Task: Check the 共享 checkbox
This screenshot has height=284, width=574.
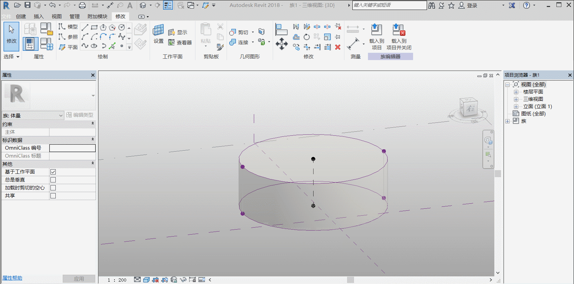Action: tap(53, 196)
